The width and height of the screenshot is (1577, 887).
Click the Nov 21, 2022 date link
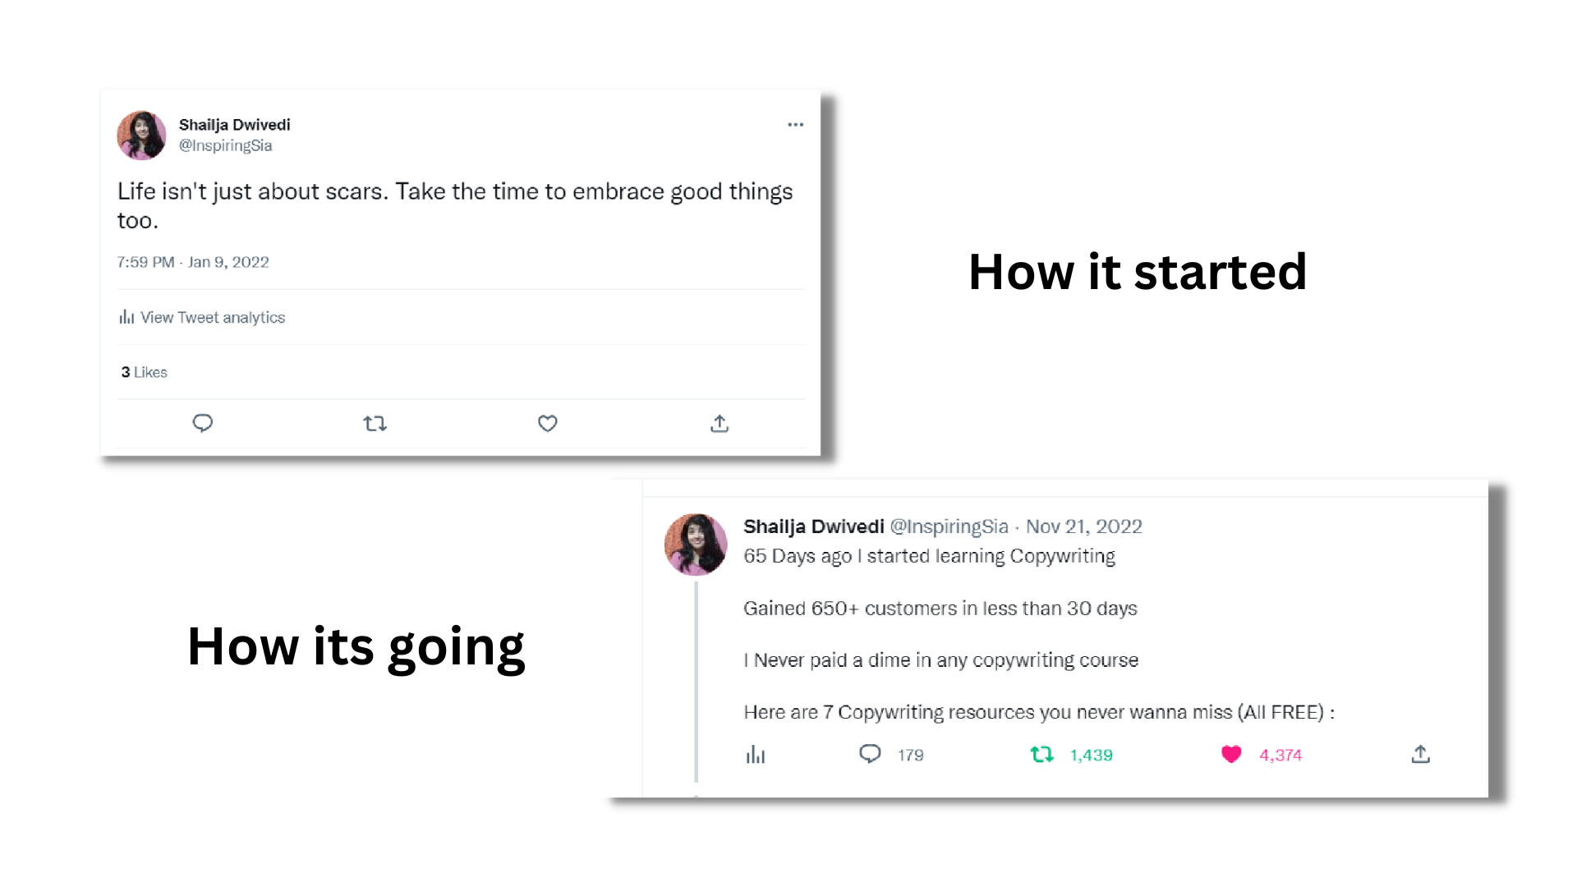click(1084, 526)
